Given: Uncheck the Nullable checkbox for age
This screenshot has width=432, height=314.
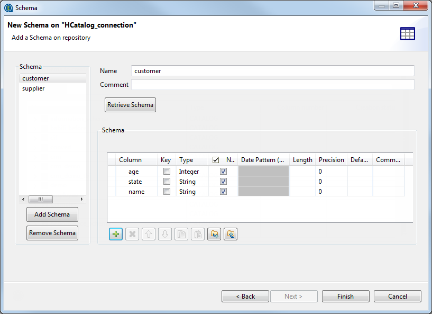Looking at the screenshot, I should (224, 172).
